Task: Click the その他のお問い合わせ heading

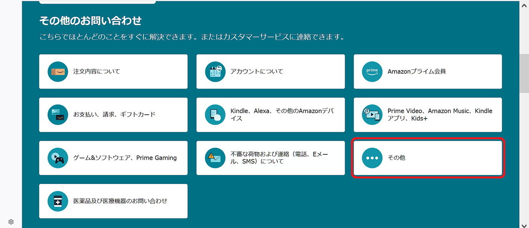Action: click(90, 20)
